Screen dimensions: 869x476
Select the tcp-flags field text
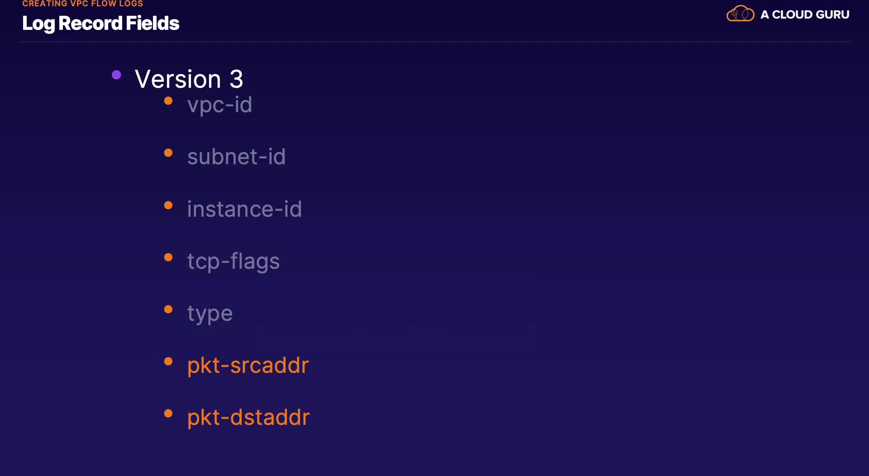[234, 262]
